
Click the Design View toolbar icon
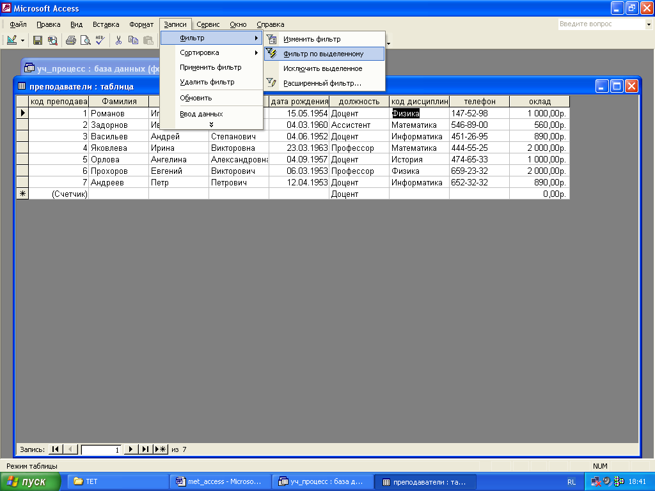[x=12, y=40]
